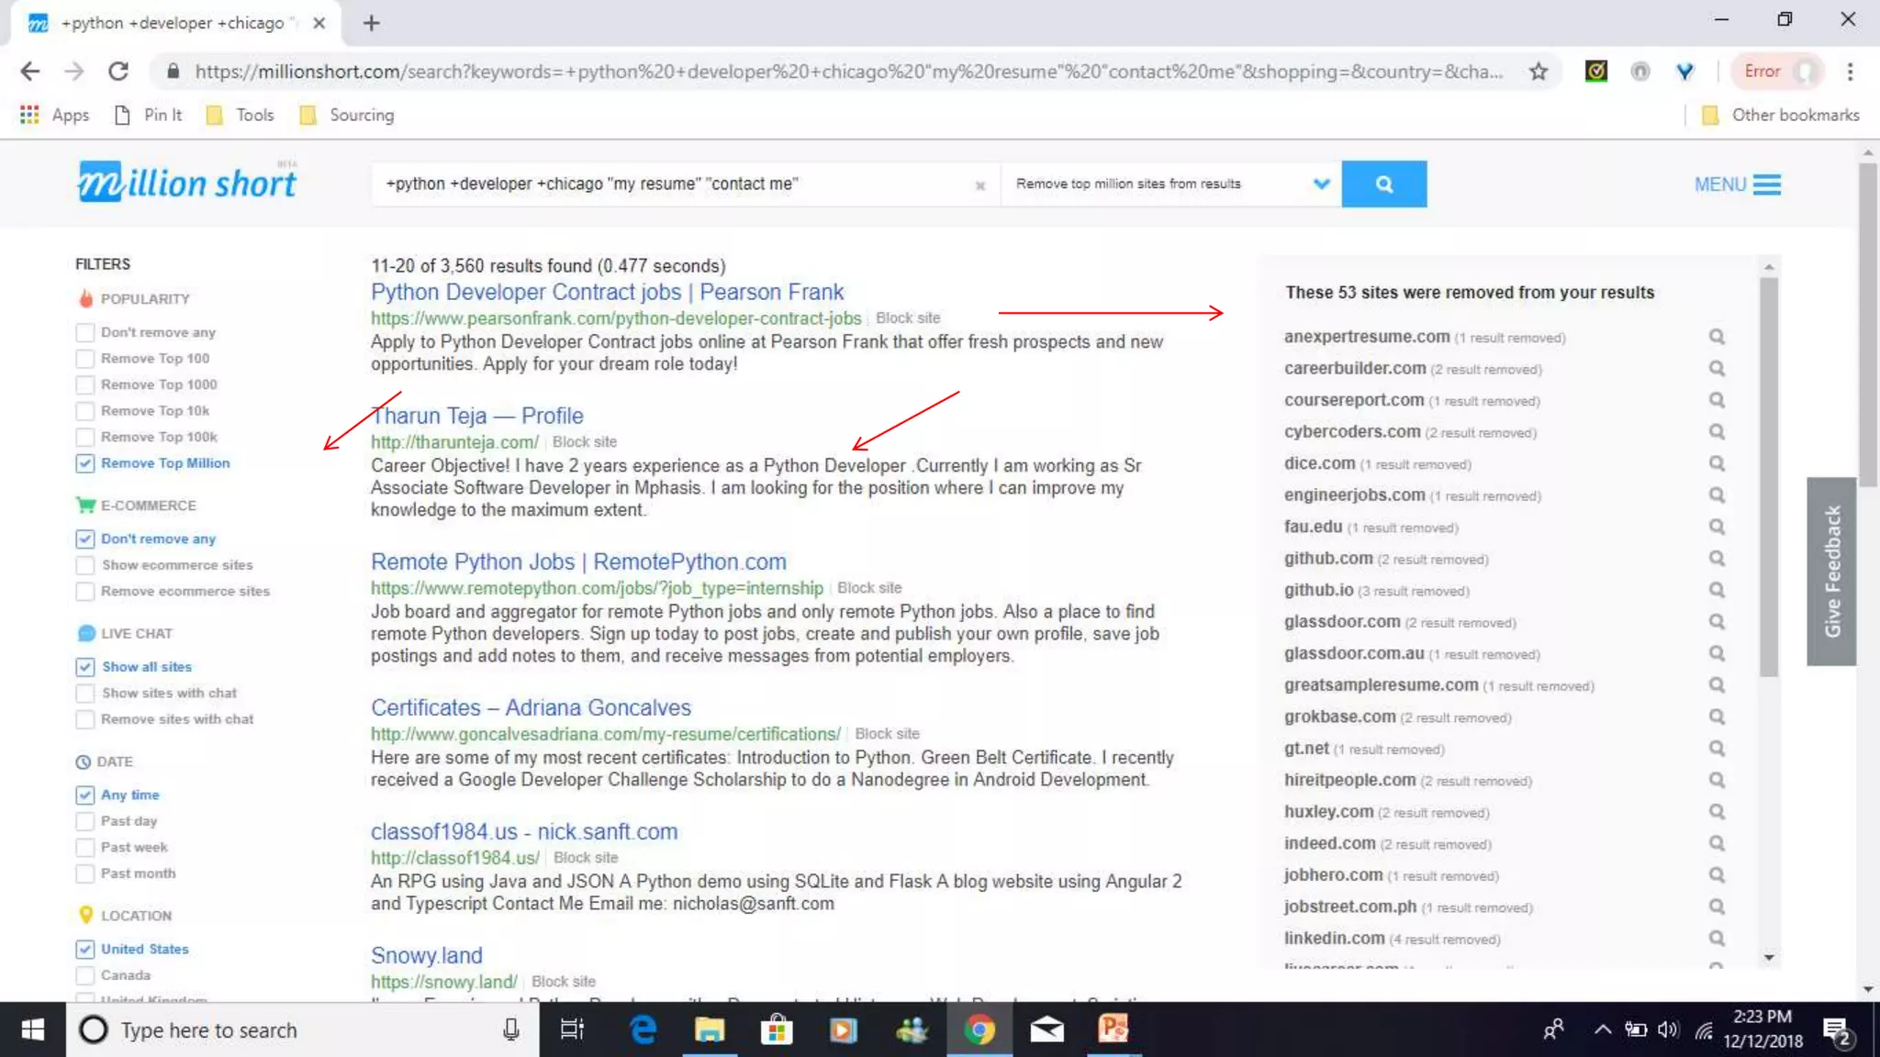This screenshot has height=1057, width=1880.
Task: Reload the page with the refresh icon
Action: [x=118, y=72]
